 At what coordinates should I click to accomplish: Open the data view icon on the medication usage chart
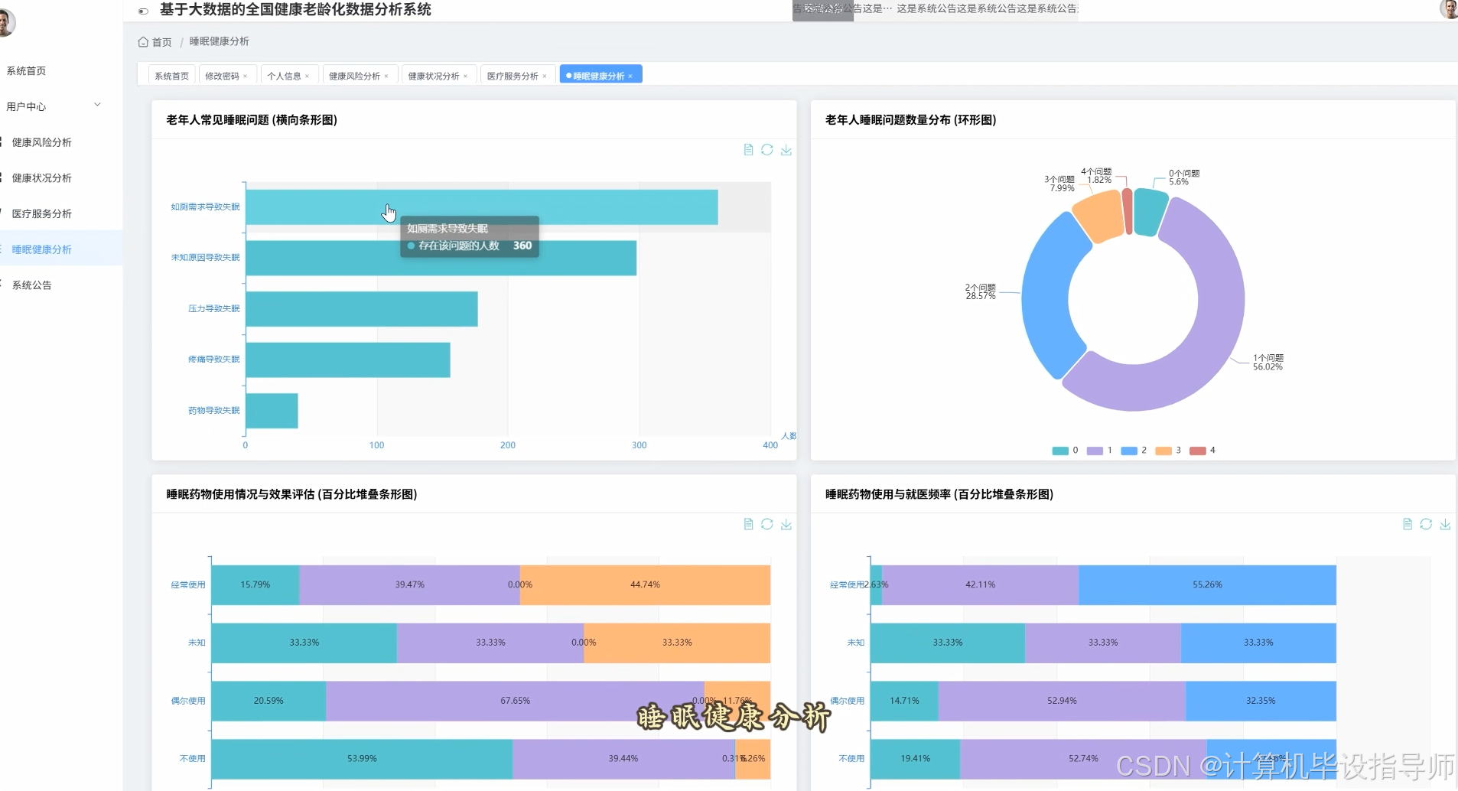747,524
